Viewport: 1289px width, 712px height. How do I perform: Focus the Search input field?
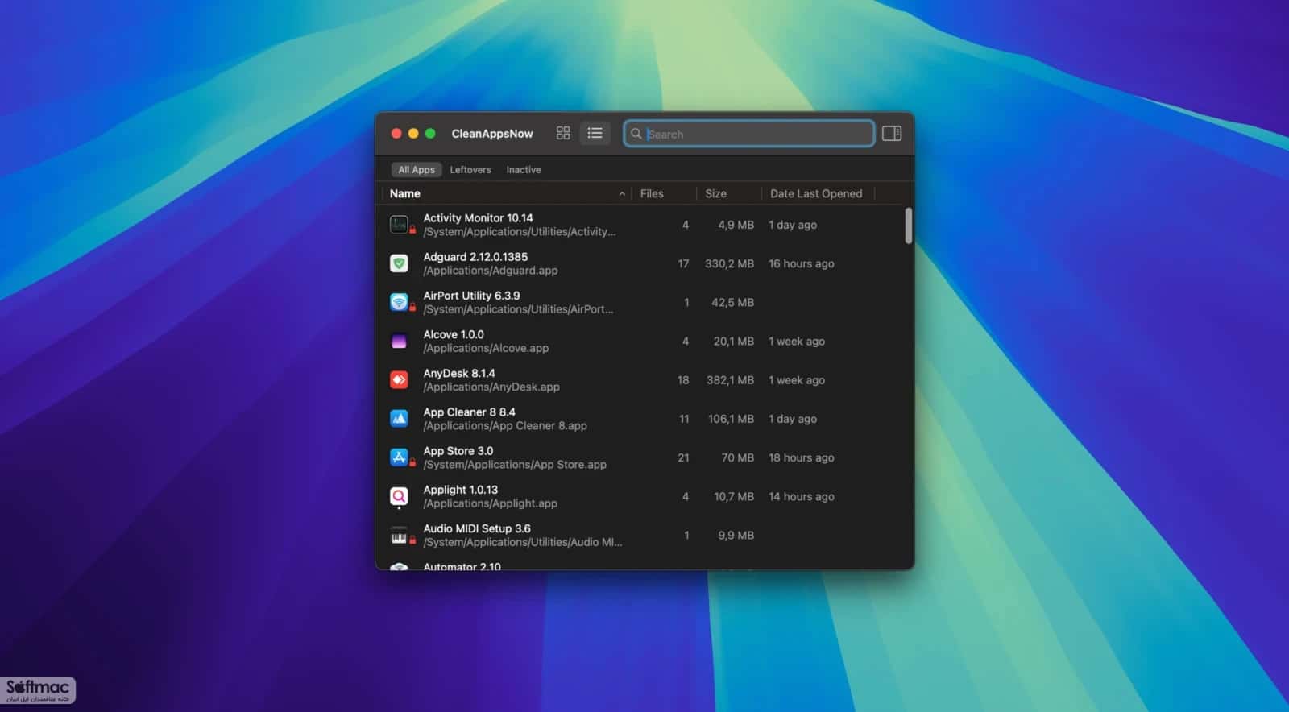(749, 134)
